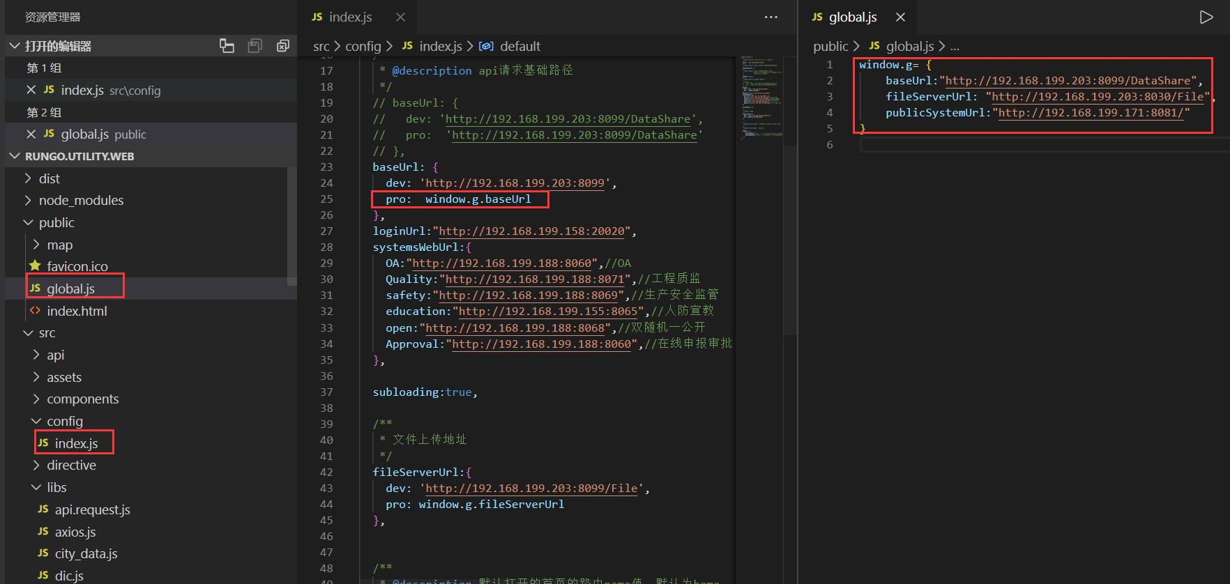Click the dev baseUrl link on line 24
The width and height of the screenshot is (1230, 584).
515,183
